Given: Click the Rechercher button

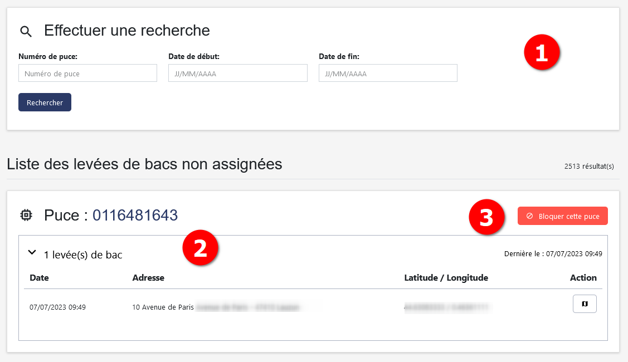Looking at the screenshot, I should pyautogui.click(x=45, y=102).
